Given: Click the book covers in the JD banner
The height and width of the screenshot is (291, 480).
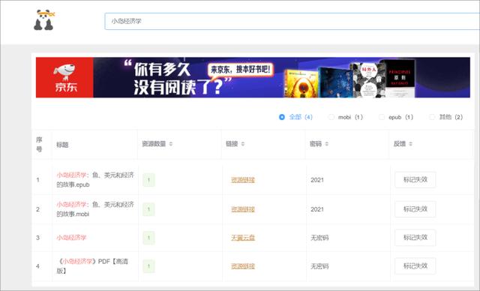Looking at the screenshot, I should coord(349,79).
